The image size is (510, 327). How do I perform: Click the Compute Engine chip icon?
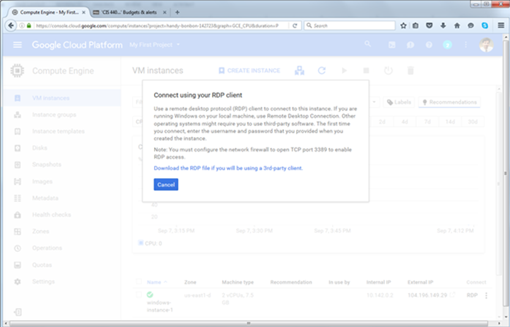point(17,71)
